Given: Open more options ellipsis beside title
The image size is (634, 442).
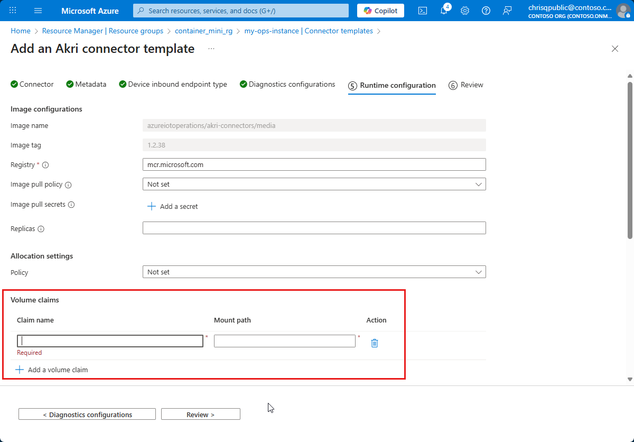Looking at the screenshot, I should coord(211,49).
